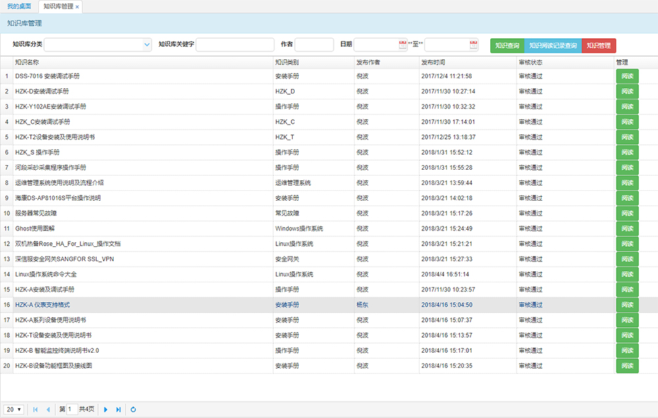
Task: Select row 服务器常见故障
Action: 329,214
